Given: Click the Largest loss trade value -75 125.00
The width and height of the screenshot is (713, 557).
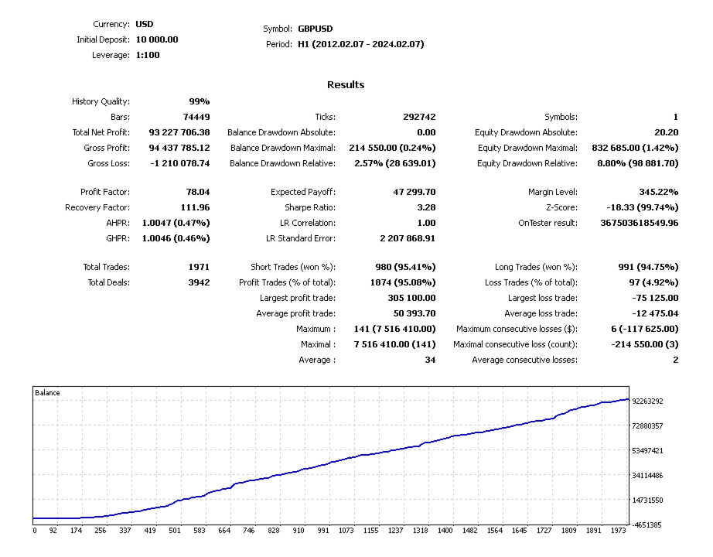Looking at the screenshot, I should pos(655,298).
